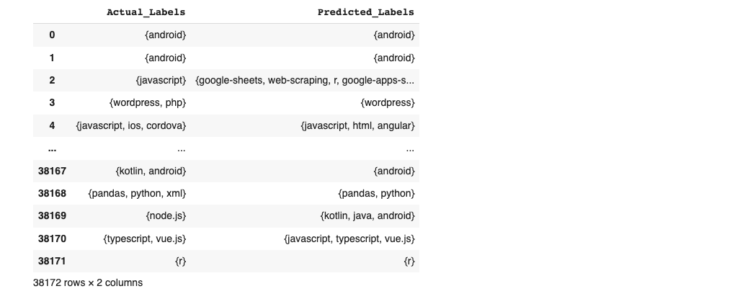Click the Predicted_Labels column header

(x=365, y=12)
